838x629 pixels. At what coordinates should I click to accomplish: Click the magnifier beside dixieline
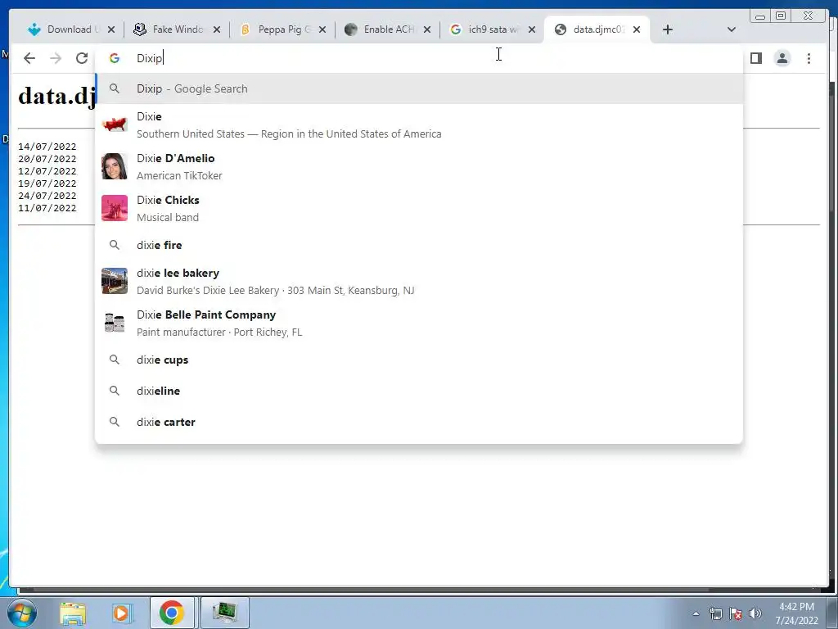coord(115,391)
